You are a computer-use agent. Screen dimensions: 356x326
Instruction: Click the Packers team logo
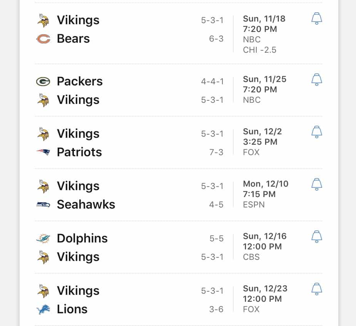(43, 82)
